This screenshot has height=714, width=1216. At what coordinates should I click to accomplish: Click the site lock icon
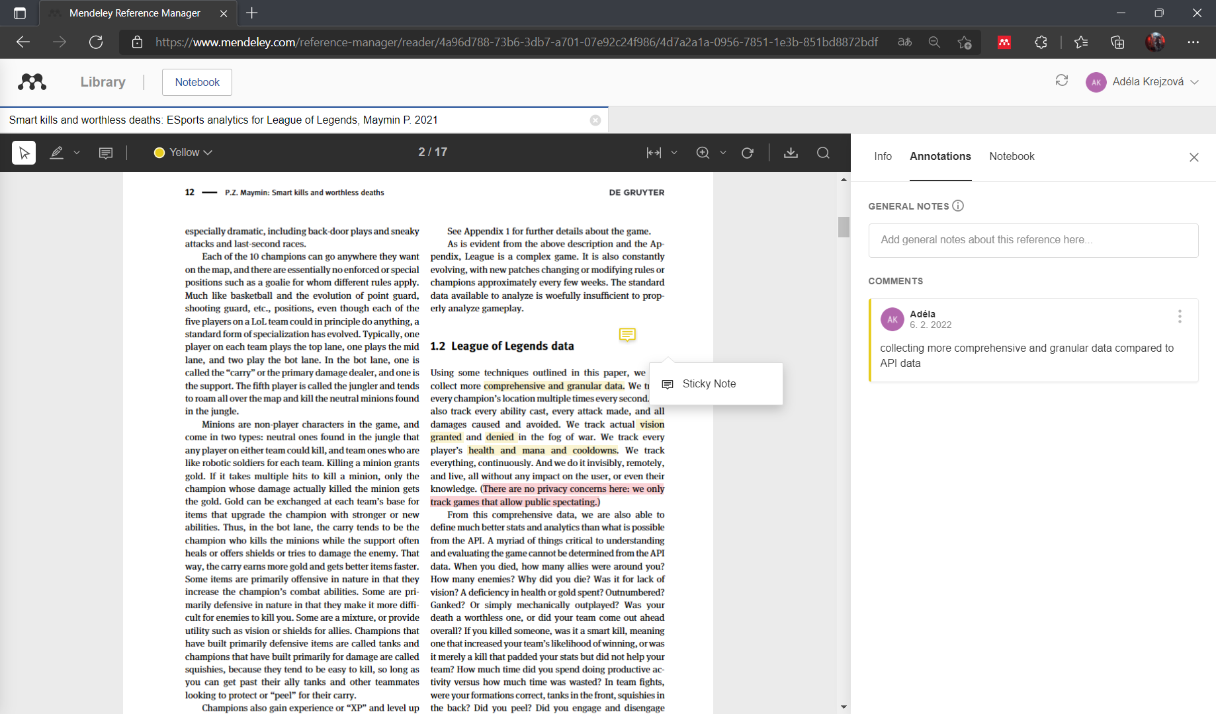click(137, 42)
